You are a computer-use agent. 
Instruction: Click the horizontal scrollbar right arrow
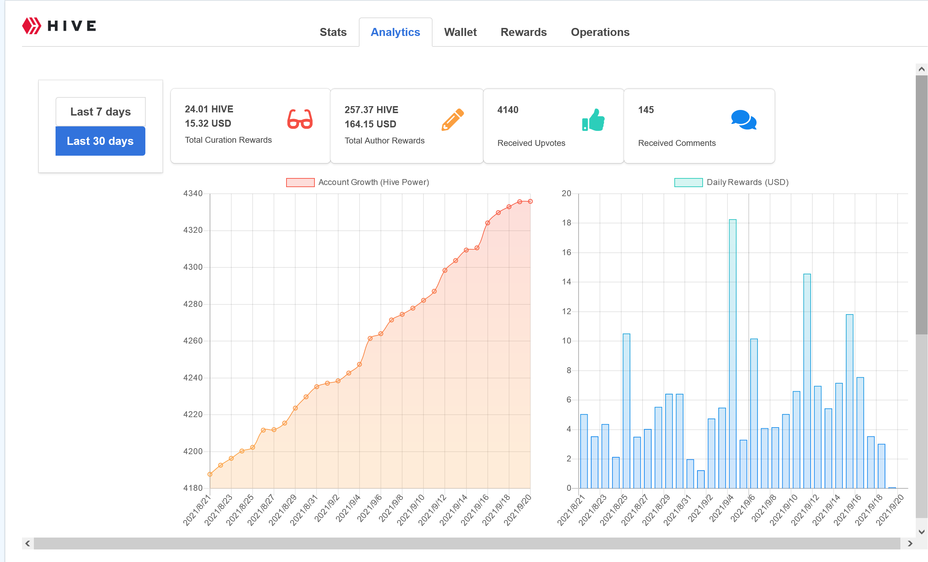coord(910,543)
